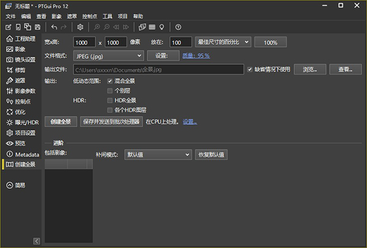Open 曝光/HDR sidebar tab
This screenshot has height=248, width=367.
[23, 122]
